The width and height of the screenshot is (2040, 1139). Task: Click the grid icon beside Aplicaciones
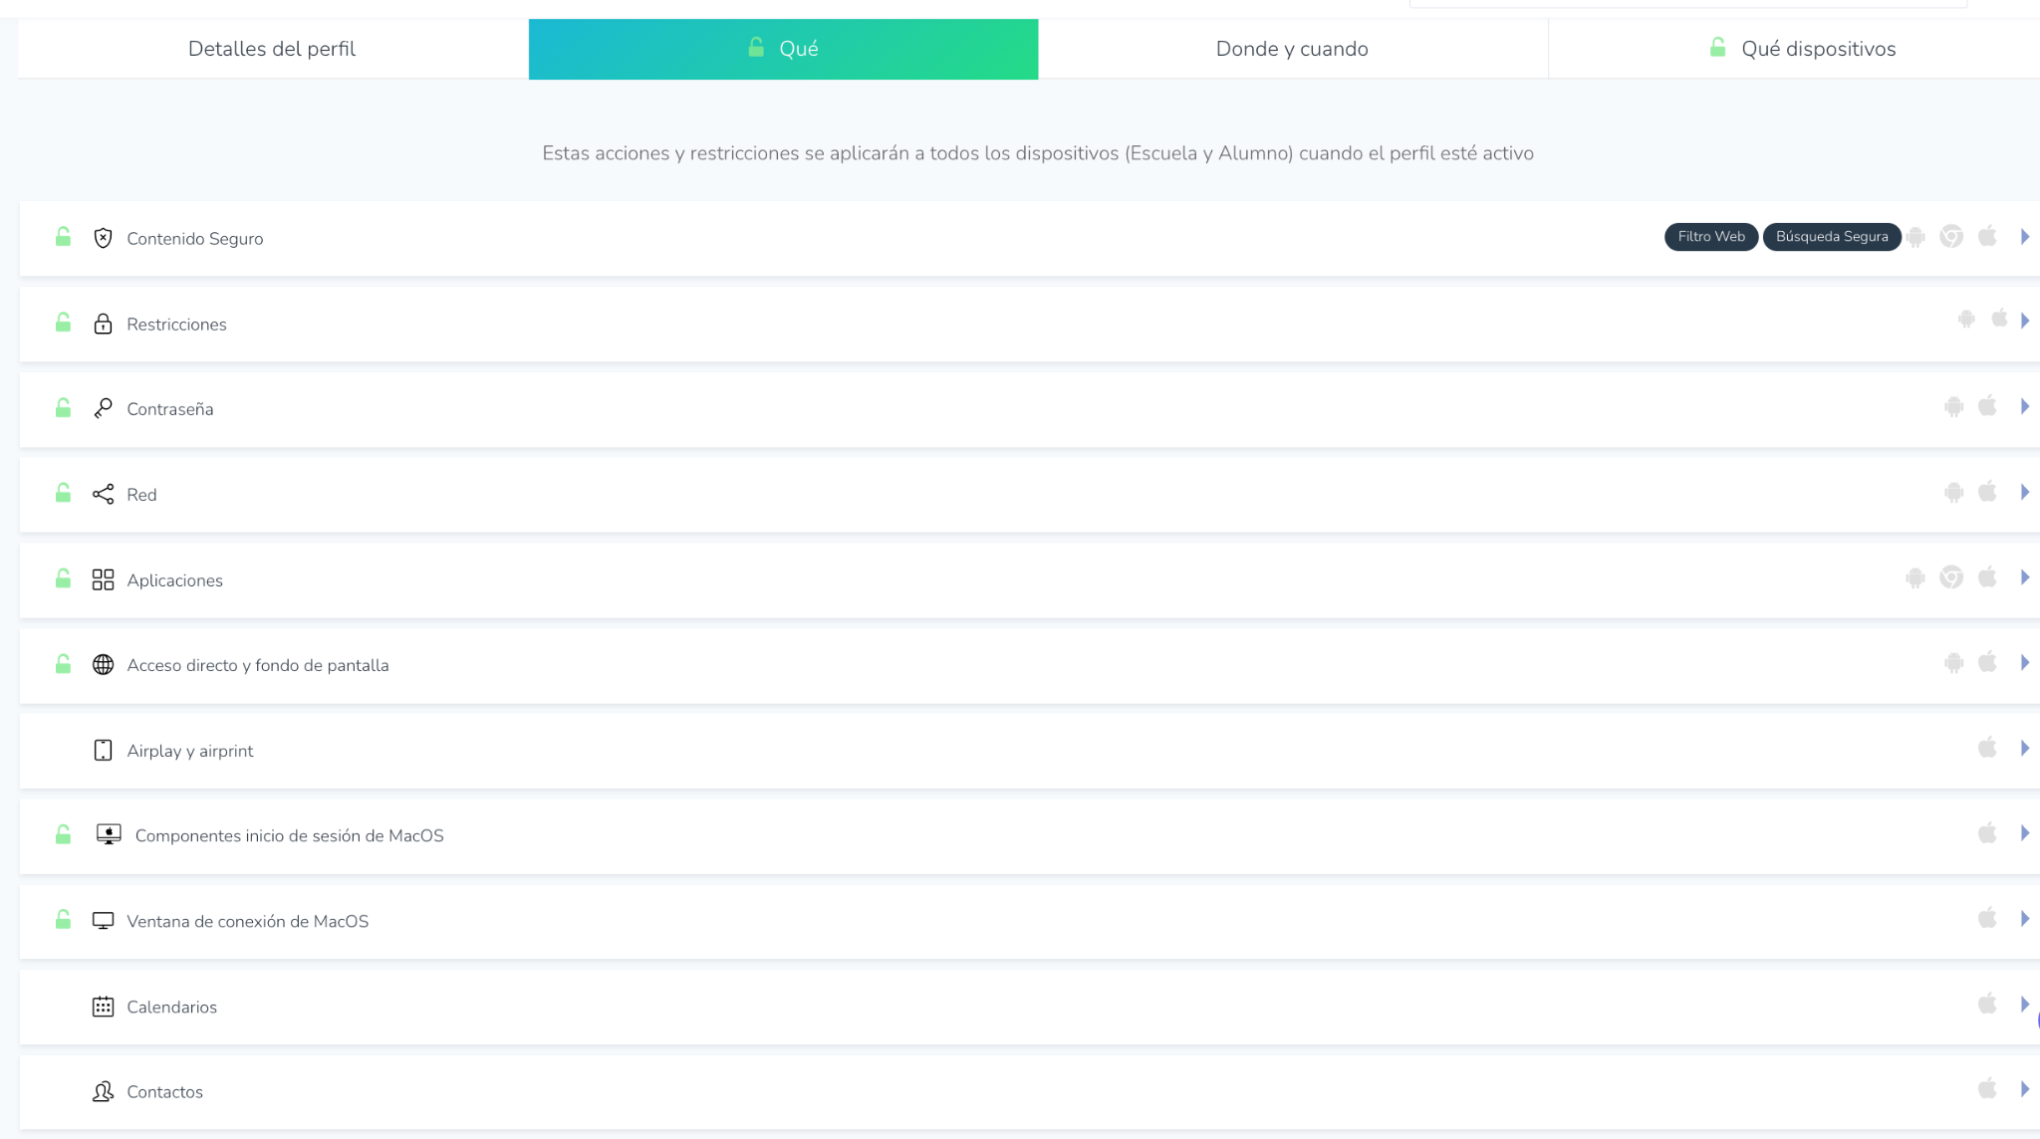pyautogui.click(x=103, y=579)
